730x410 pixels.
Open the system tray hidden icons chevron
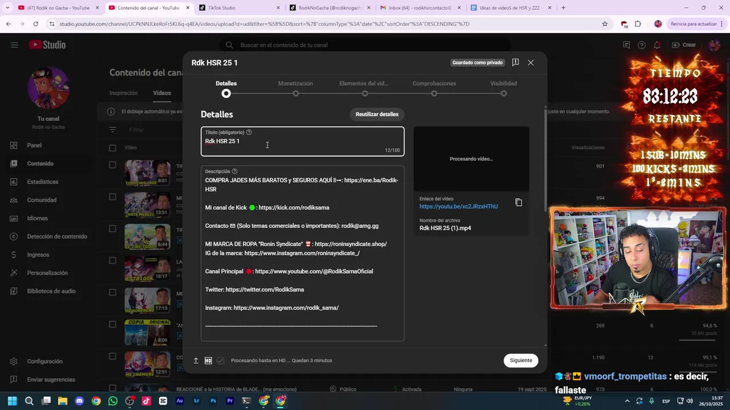click(627, 401)
